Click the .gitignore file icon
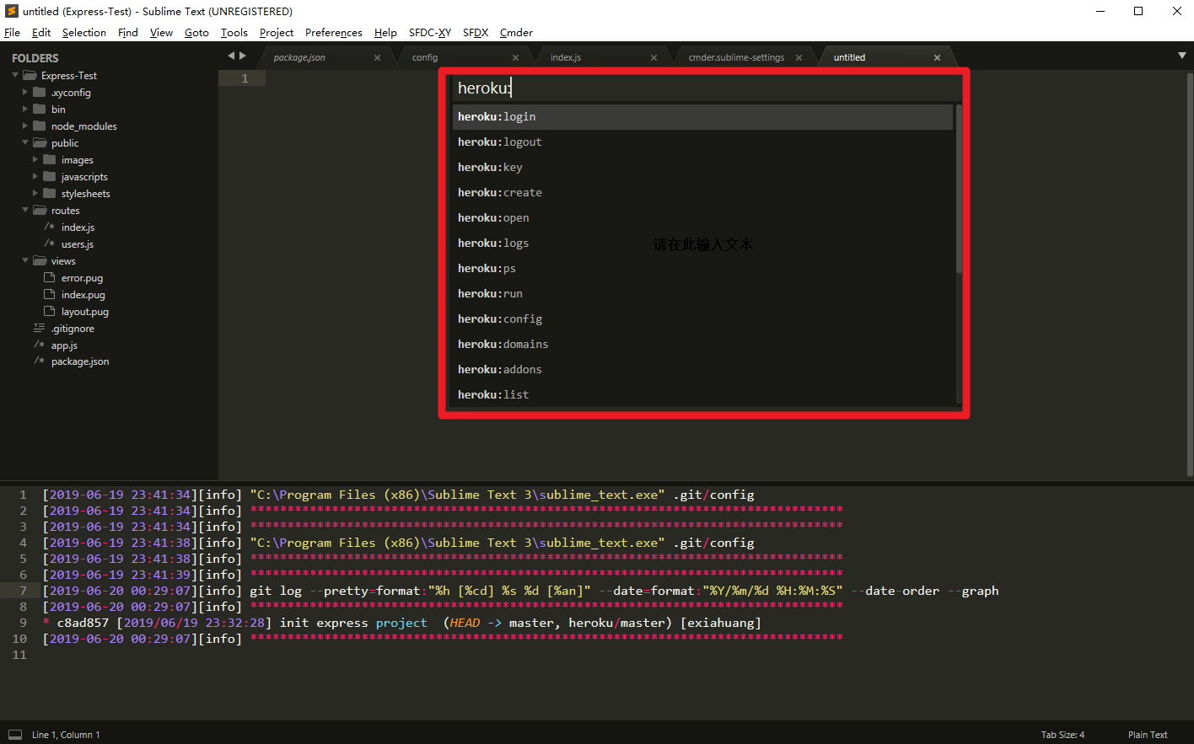1194x744 pixels. pyautogui.click(x=39, y=328)
